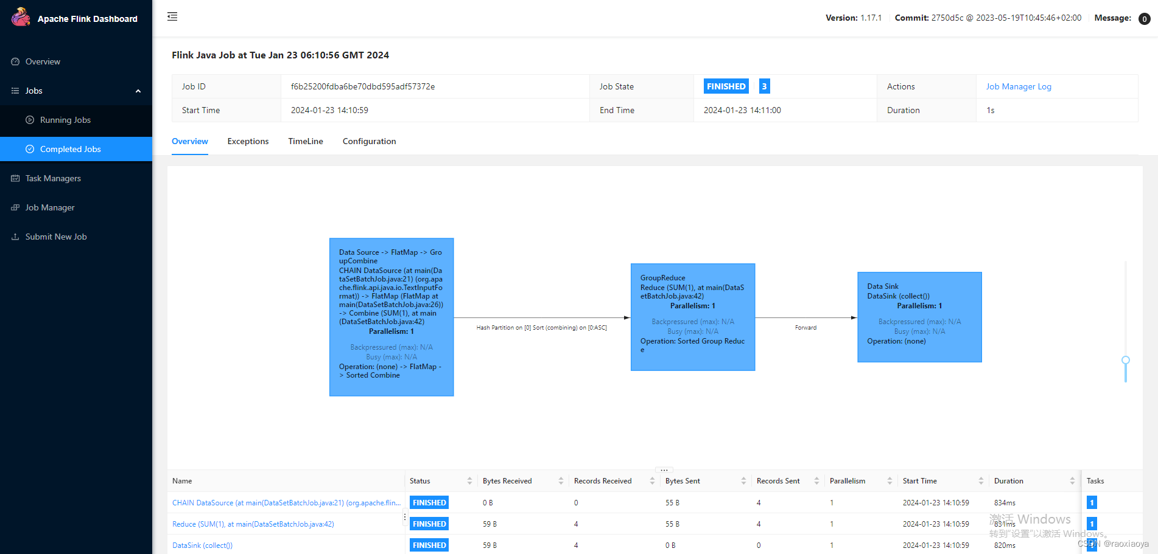This screenshot has width=1158, height=554.
Task: Sort table by Records Sent column
Action: click(x=816, y=481)
